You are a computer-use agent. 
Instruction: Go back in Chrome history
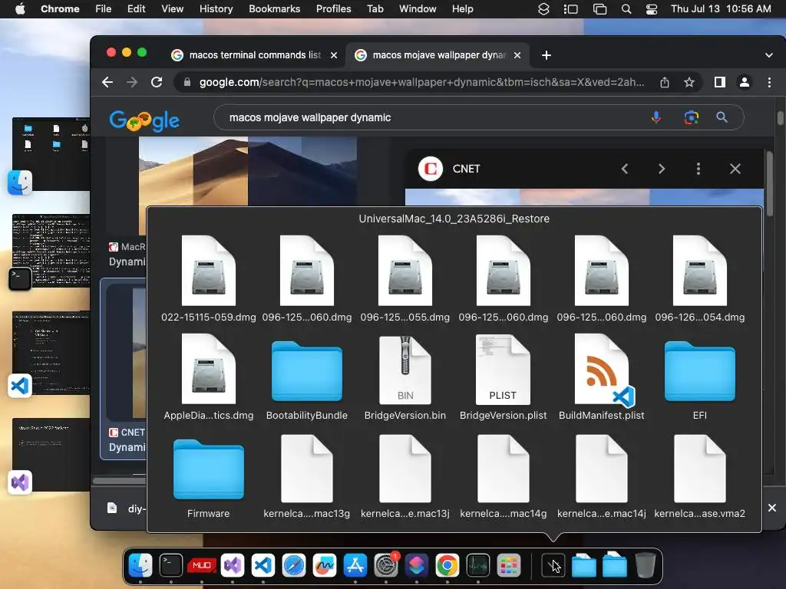107,82
